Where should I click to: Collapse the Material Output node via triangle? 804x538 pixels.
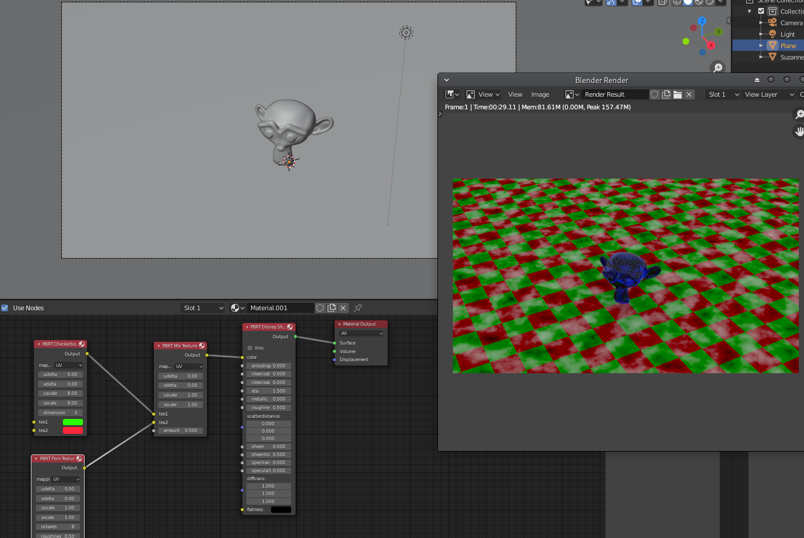(x=339, y=324)
